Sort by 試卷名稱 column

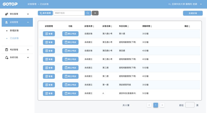[107, 26]
